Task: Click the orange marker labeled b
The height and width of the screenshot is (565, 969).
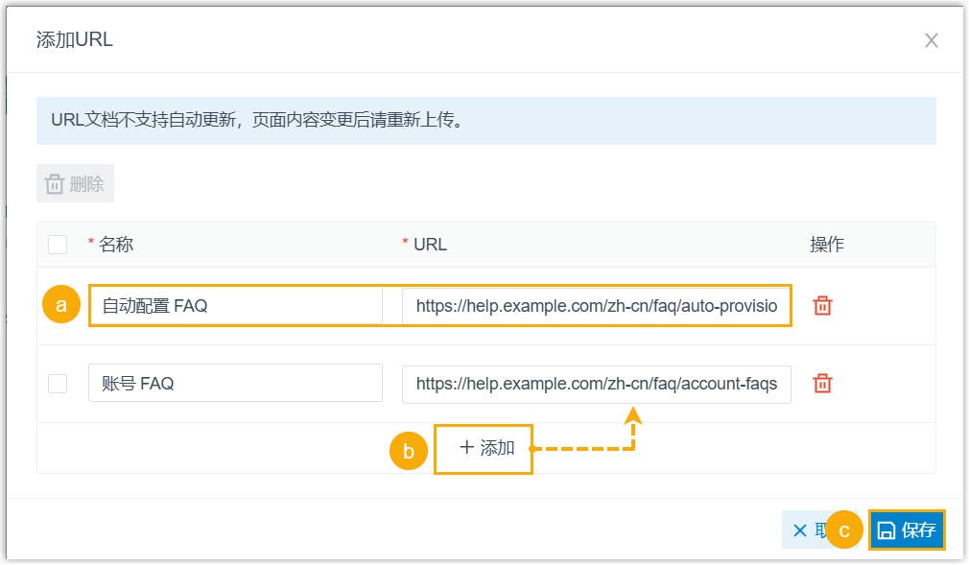Action: pyautogui.click(x=409, y=451)
